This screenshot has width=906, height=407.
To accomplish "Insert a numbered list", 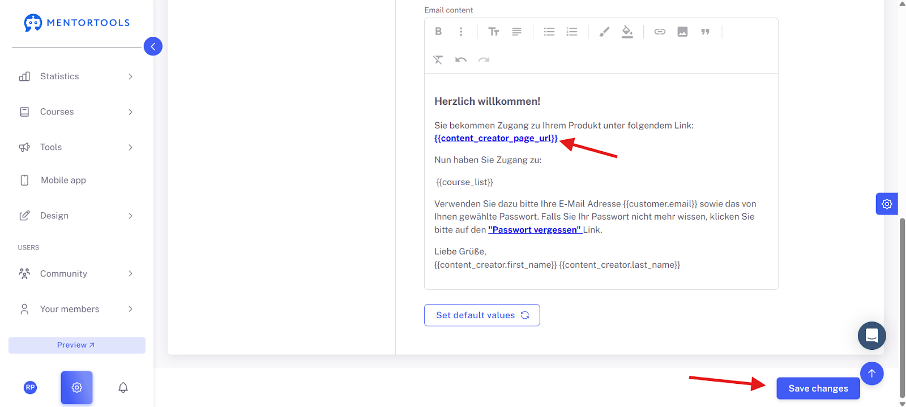I will (572, 32).
